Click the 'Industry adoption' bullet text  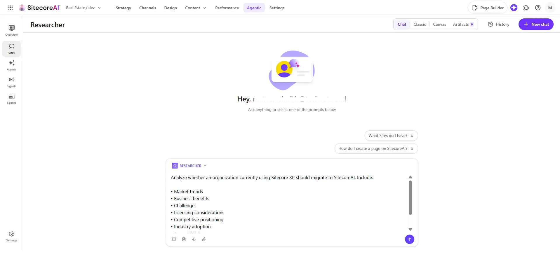[x=192, y=227]
